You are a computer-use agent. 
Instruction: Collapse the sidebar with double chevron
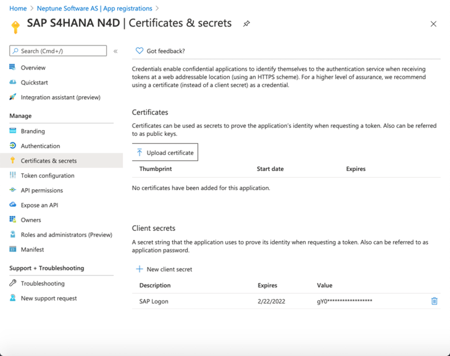pos(116,51)
